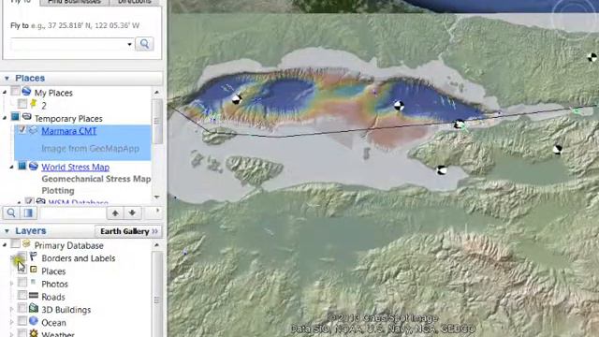This screenshot has width=599, height=337.
Task: Collapse the My Places tree node
Action: pos(5,92)
